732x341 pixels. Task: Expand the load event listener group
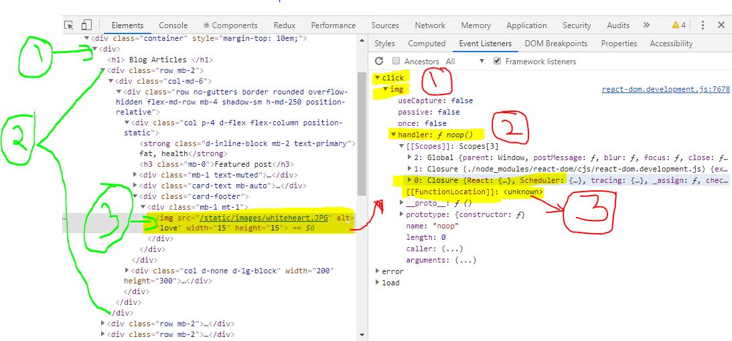[378, 283]
